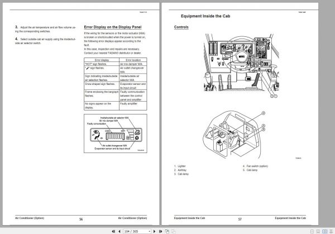This screenshot has height=234, width=335.
Task: Click the 'Faulty amplifier' table cell
Action: (133, 106)
